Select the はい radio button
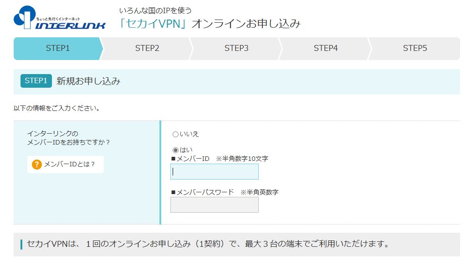 pos(175,150)
